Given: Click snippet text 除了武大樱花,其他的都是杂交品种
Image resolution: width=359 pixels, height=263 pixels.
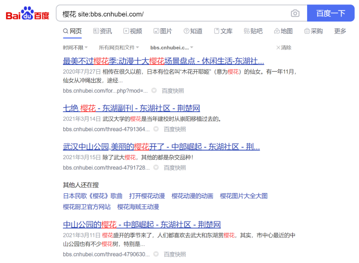Looking at the screenshot, I should click(x=148, y=157).
